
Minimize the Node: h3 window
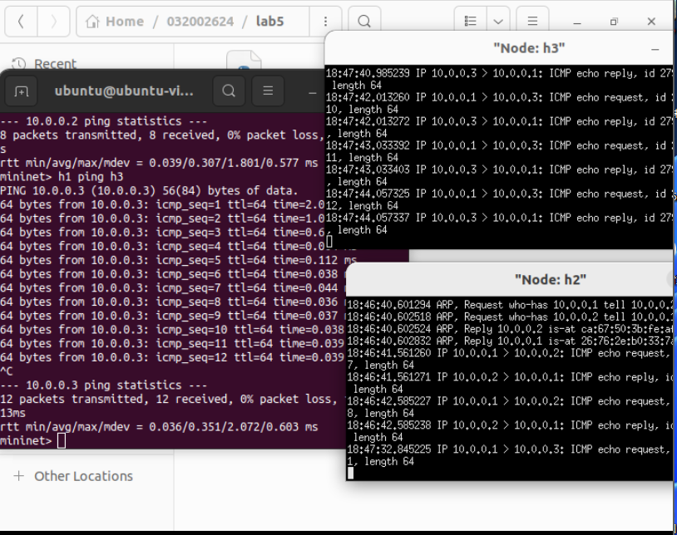click(655, 49)
